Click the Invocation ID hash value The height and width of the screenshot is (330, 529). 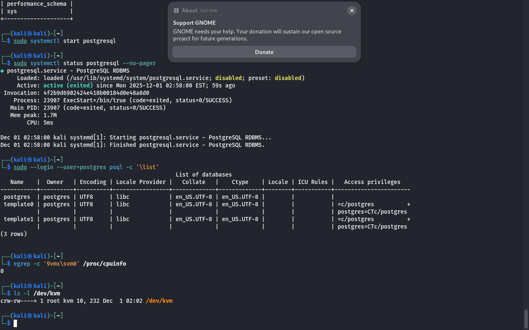pos(96,93)
